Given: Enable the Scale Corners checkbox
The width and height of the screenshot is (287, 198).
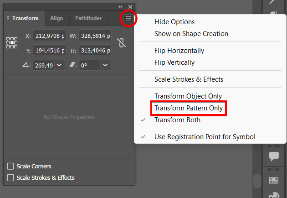Looking at the screenshot, I should pos(10,167).
